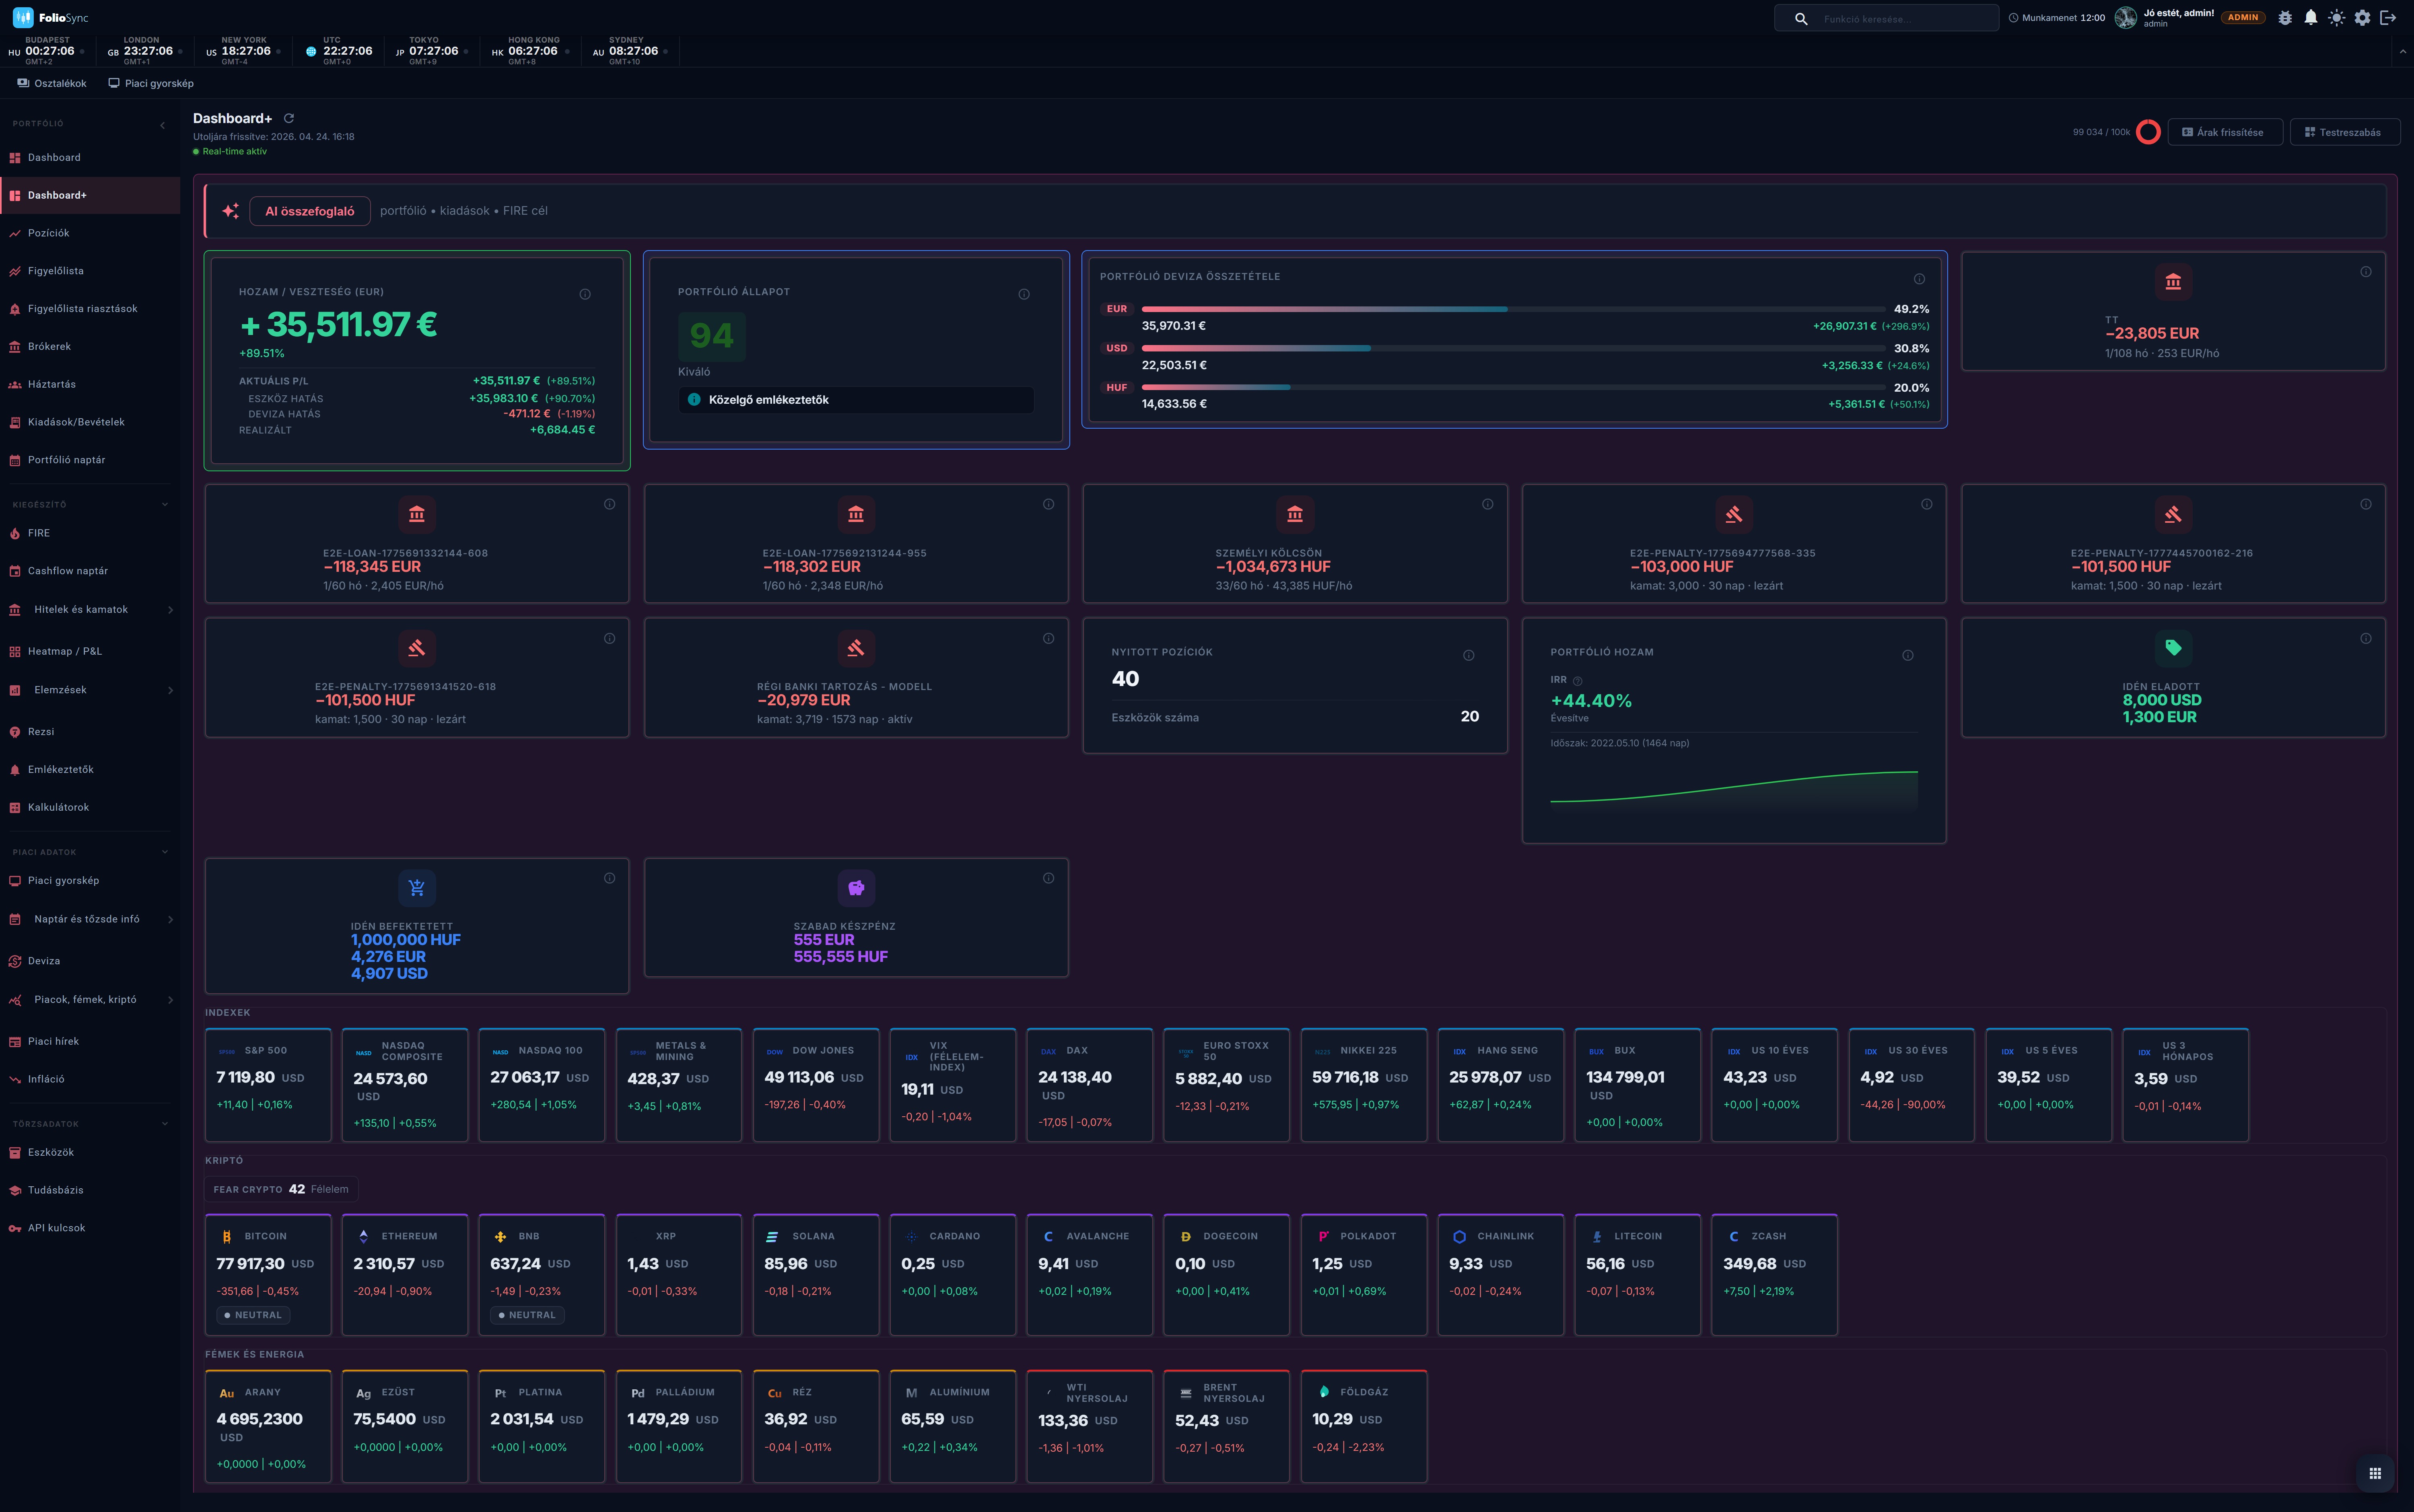Click the TT loan bank icon
The width and height of the screenshot is (2414, 1512).
tap(2173, 282)
